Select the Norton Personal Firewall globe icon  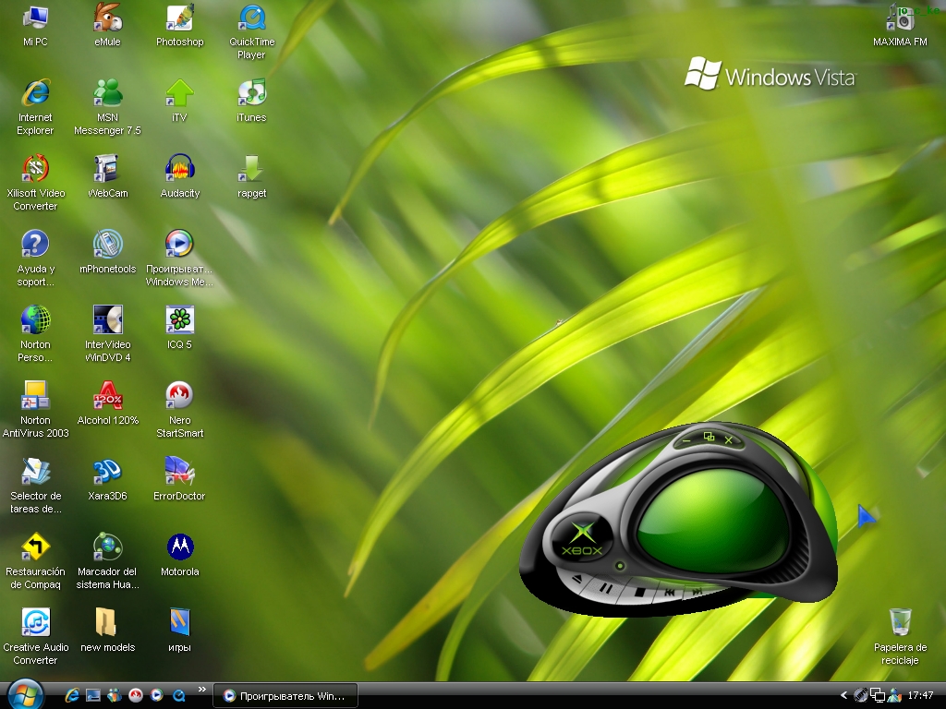pos(35,320)
